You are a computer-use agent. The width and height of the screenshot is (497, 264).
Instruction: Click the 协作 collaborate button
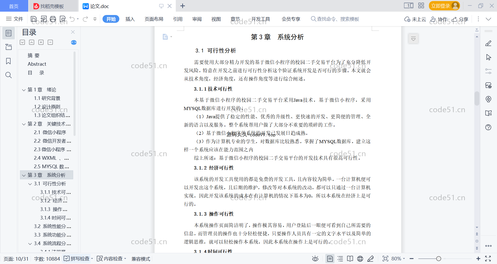[x=439, y=19]
